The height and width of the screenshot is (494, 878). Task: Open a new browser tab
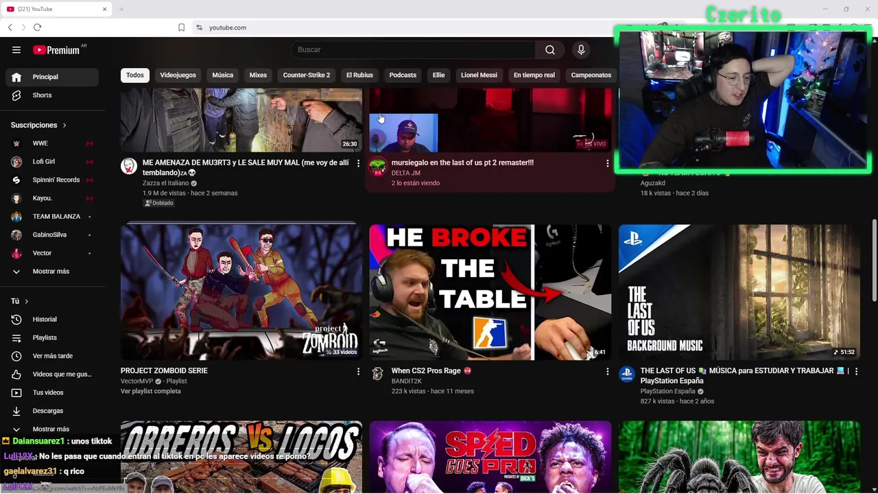pyautogui.click(x=121, y=9)
